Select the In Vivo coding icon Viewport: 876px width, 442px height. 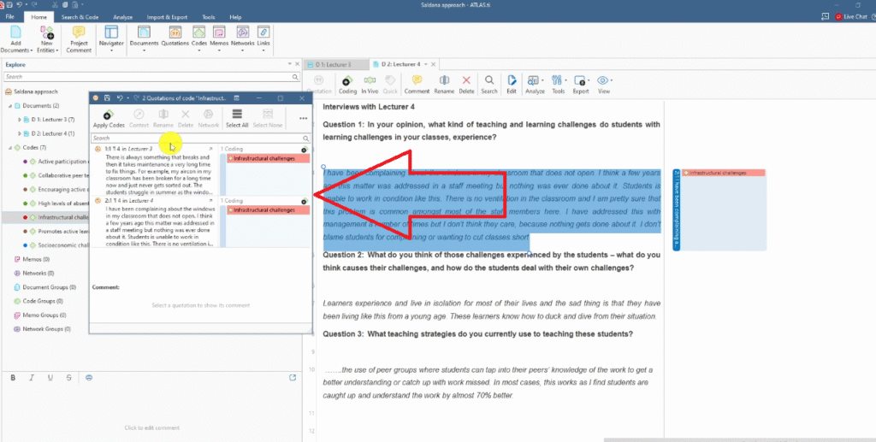point(370,83)
